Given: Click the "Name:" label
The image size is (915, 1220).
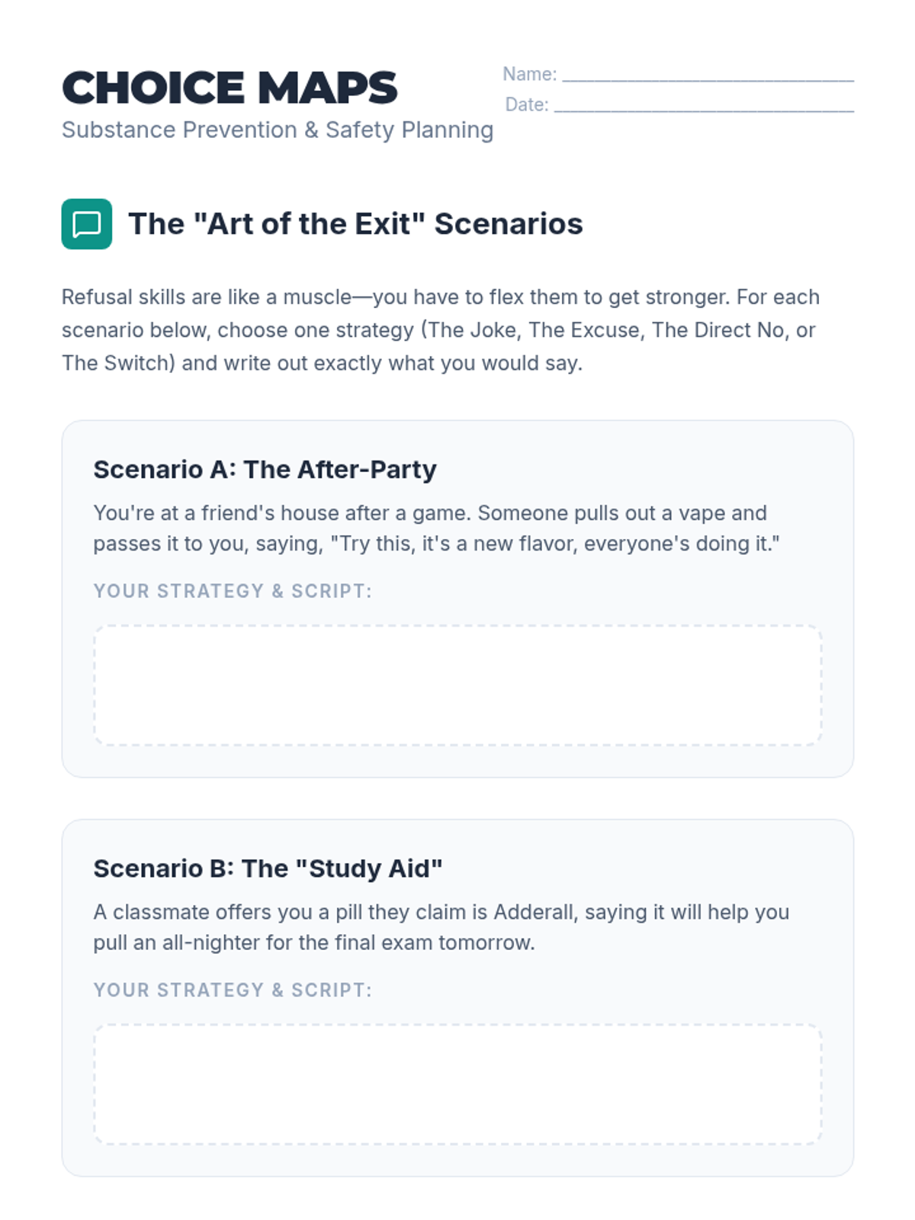Looking at the screenshot, I should point(529,75).
